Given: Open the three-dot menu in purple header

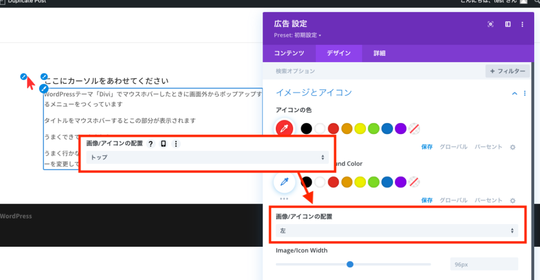Looking at the screenshot, I should point(523,24).
